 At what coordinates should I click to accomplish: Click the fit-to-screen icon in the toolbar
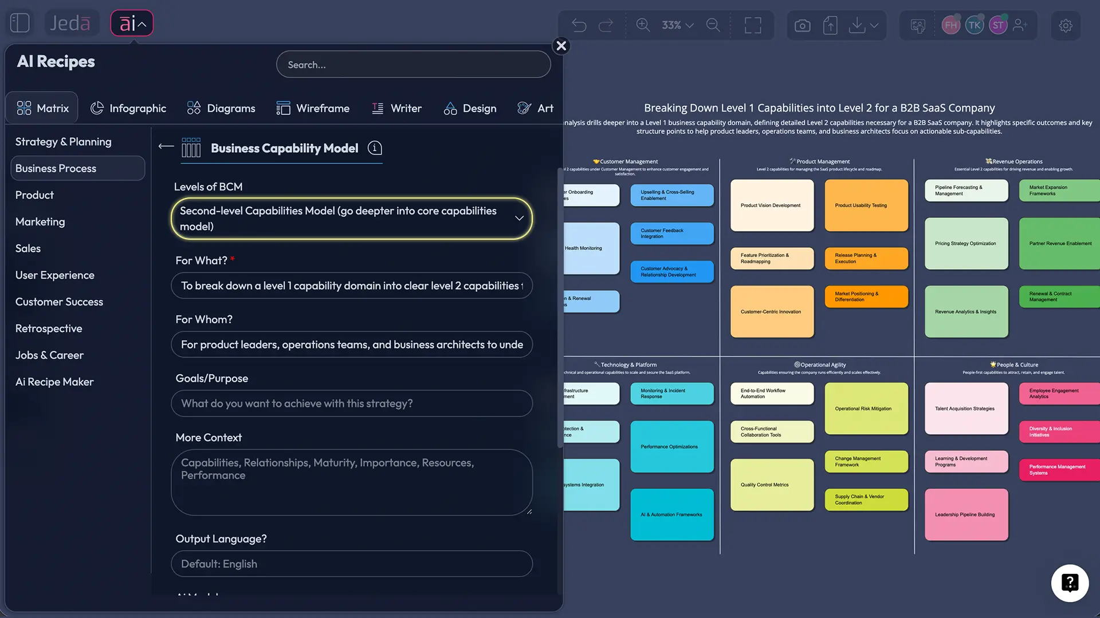753,25
